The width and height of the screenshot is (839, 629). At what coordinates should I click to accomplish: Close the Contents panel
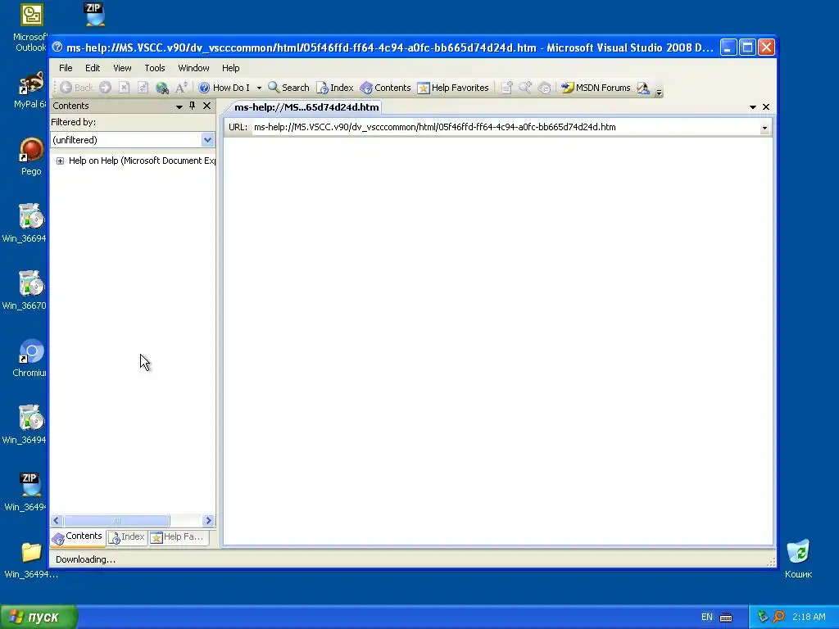pos(207,106)
